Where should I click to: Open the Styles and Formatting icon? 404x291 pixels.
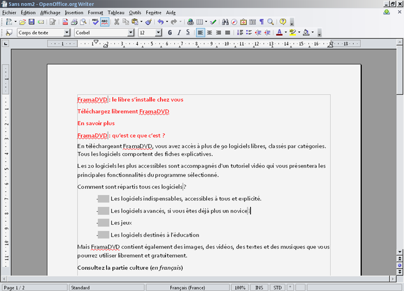coord(9,33)
